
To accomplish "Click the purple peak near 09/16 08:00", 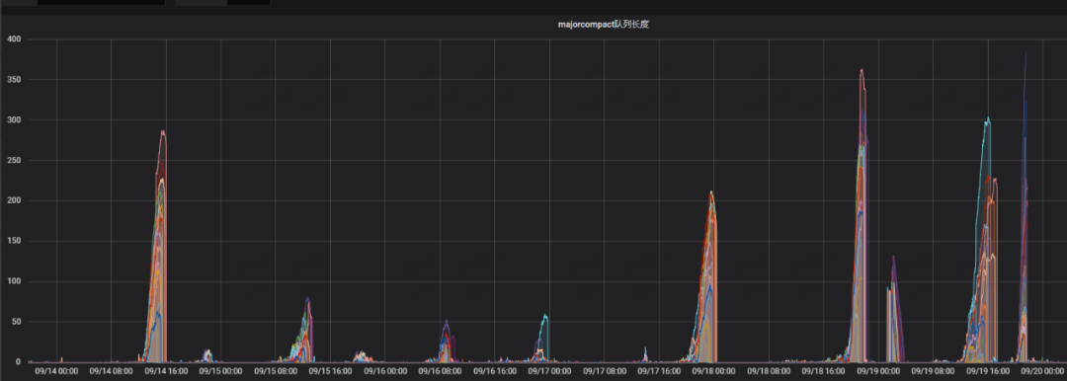I will [446, 322].
